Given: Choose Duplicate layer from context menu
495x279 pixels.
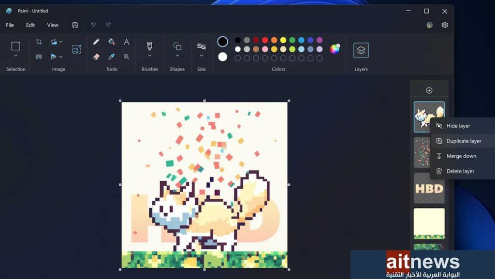Looking at the screenshot, I should pyautogui.click(x=463, y=141).
